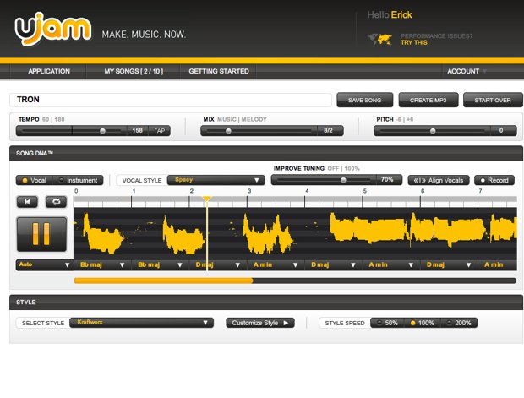Click the world map performance icon
This screenshot has width=524, height=398.
pos(380,40)
